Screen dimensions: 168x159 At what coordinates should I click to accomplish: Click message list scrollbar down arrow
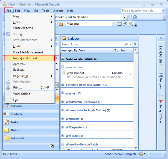(x=135, y=148)
